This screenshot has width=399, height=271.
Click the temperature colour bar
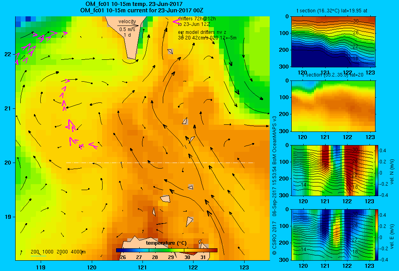pos(167,250)
